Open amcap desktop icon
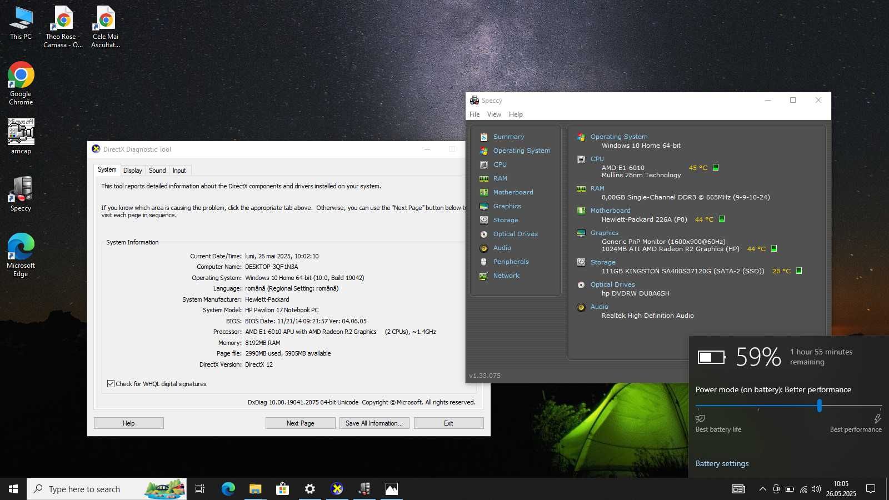This screenshot has height=500, width=889. click(21, 137)
